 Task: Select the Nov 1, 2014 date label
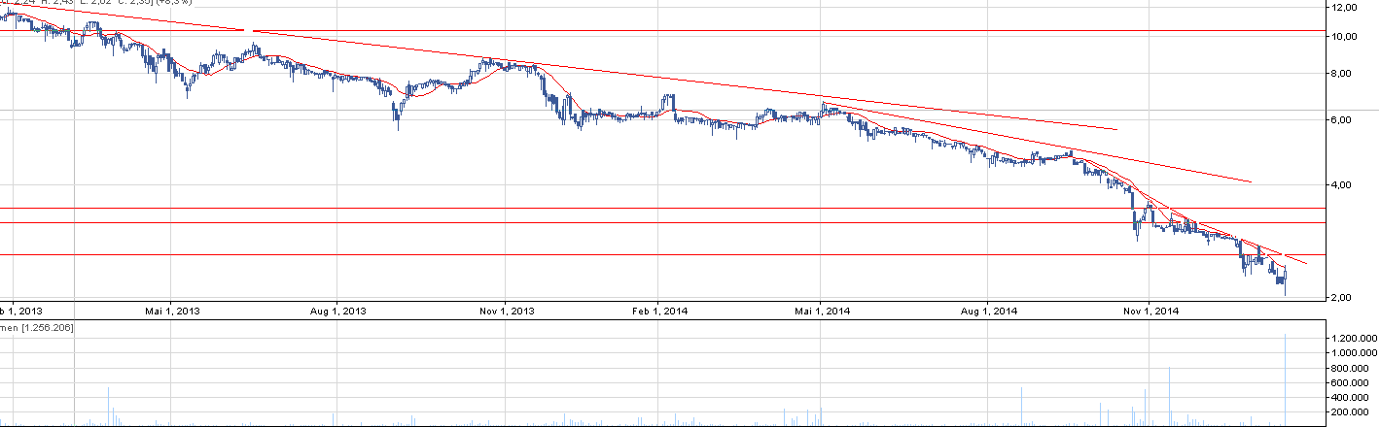(x=1150, y=312)
